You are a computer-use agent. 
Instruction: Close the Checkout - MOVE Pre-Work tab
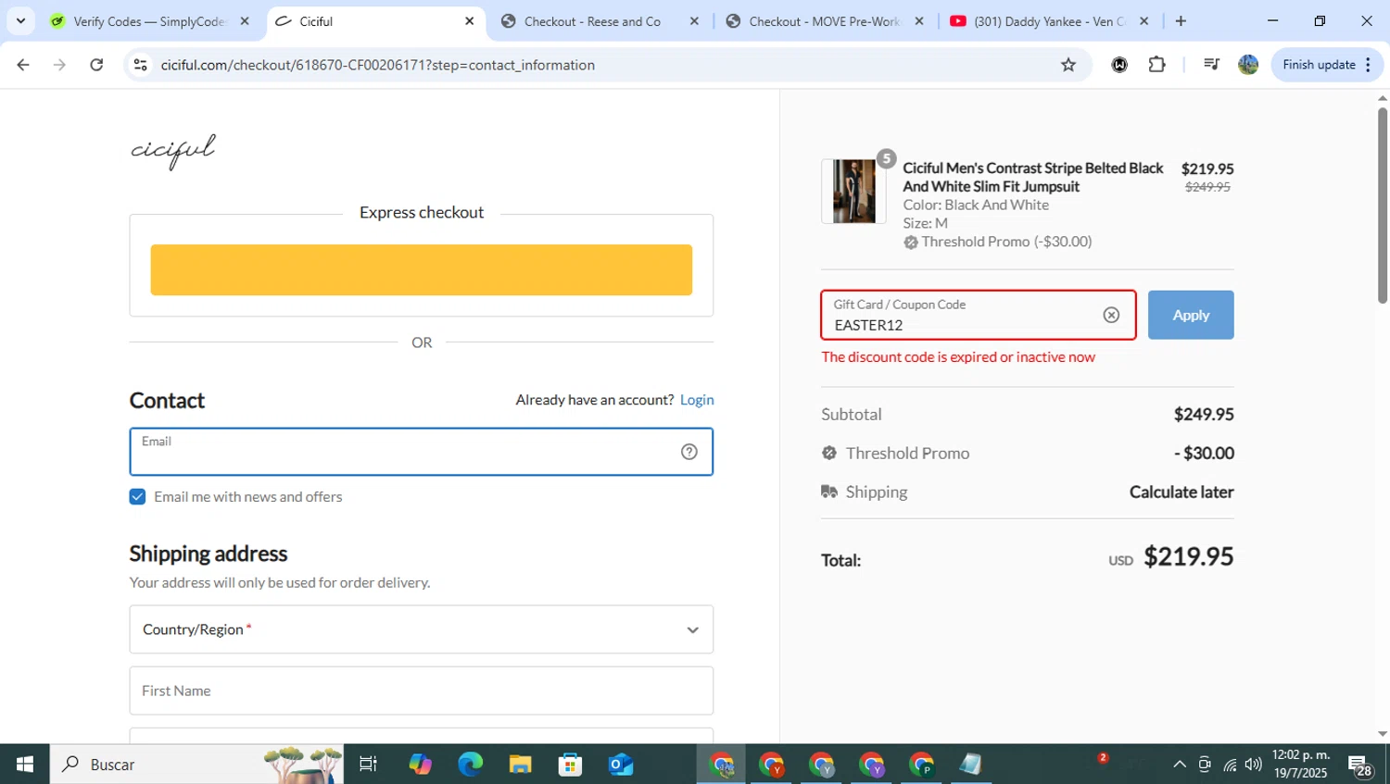click(x=919, y=21)
